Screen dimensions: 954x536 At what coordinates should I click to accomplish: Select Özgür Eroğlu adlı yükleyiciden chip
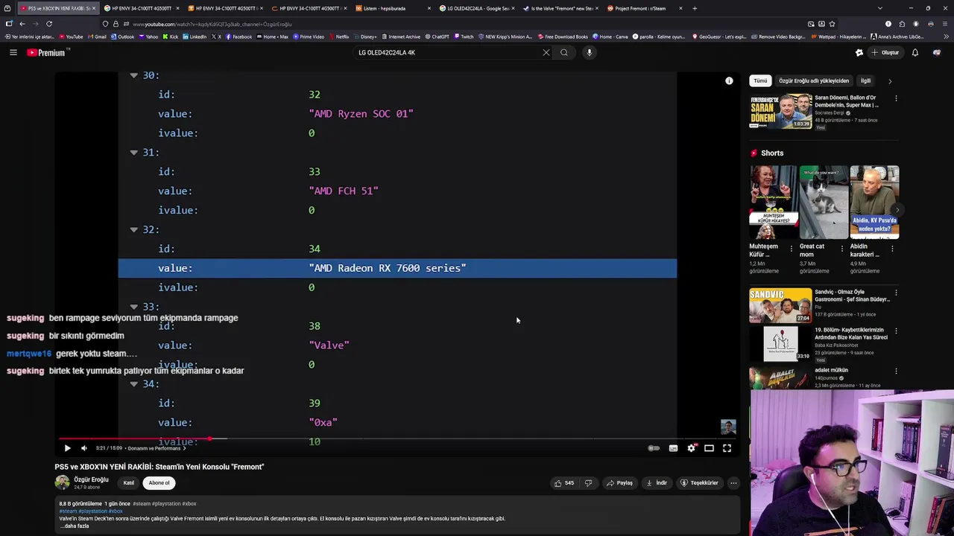(x=814, y=80)
